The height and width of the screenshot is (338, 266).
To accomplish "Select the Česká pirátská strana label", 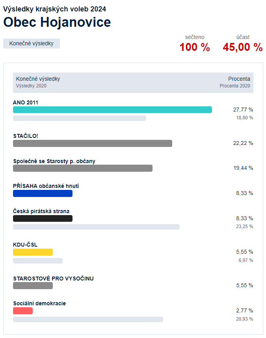I will tap(41, 211).
